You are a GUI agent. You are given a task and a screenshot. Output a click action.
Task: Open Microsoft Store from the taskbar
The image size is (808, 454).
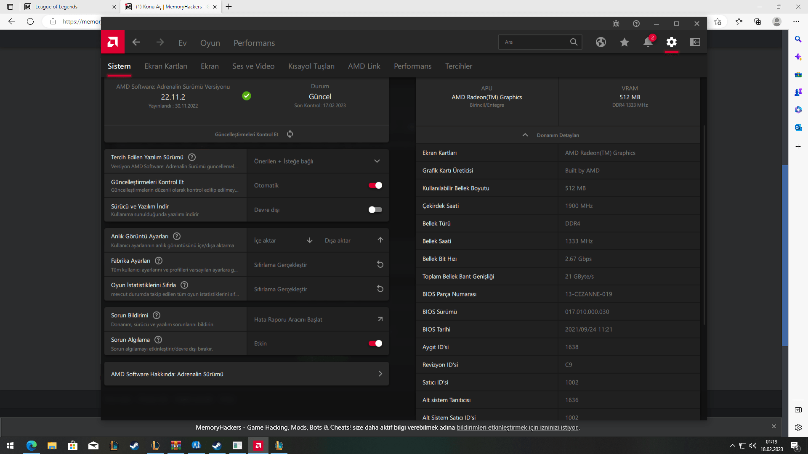coord(72,446)
